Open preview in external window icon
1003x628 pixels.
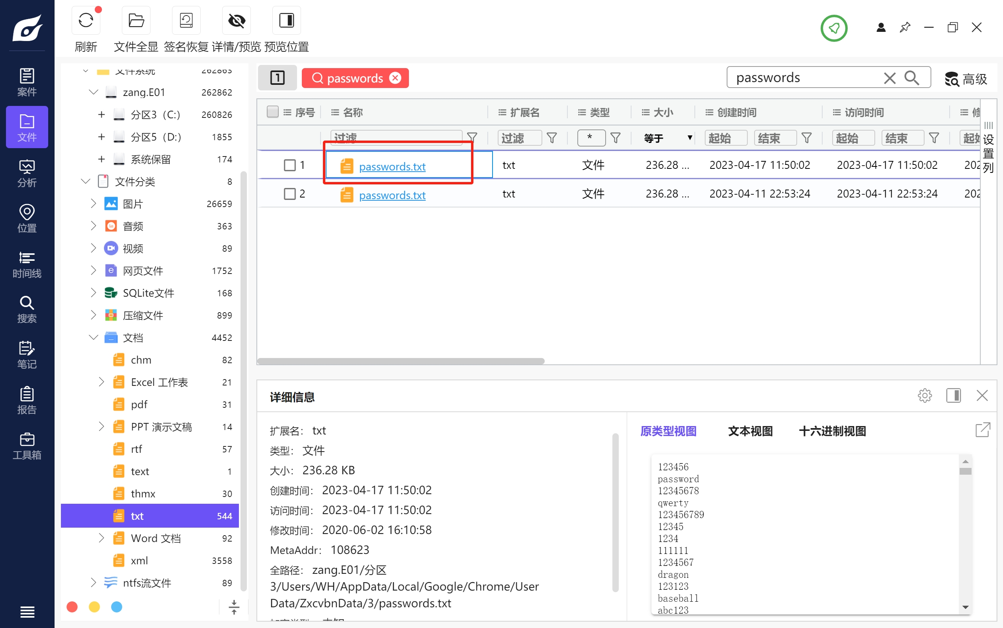click(983, 430)
